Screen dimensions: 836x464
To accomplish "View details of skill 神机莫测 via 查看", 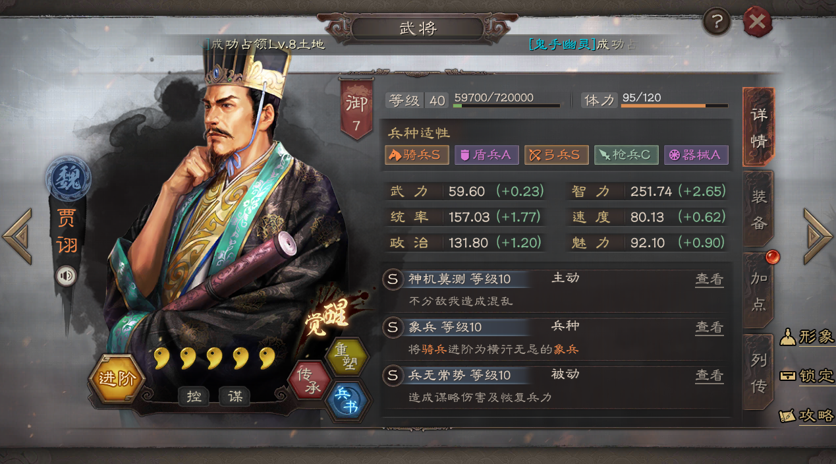I will (710, 279).
